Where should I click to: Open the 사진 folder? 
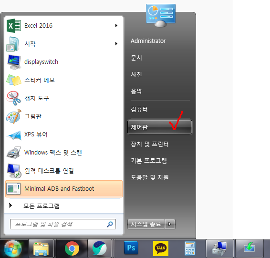pos(136,74)
